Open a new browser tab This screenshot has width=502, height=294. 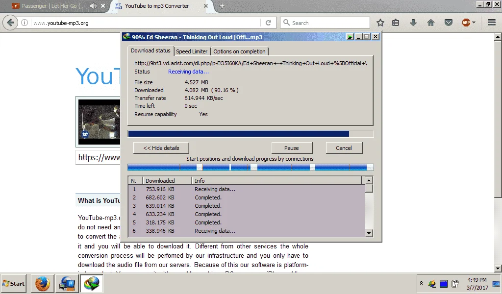[222, 6]
